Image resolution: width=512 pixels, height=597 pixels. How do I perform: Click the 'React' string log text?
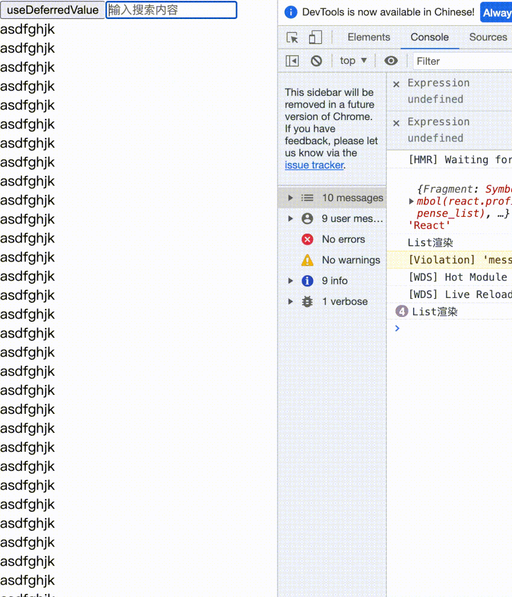pos(429,225)
